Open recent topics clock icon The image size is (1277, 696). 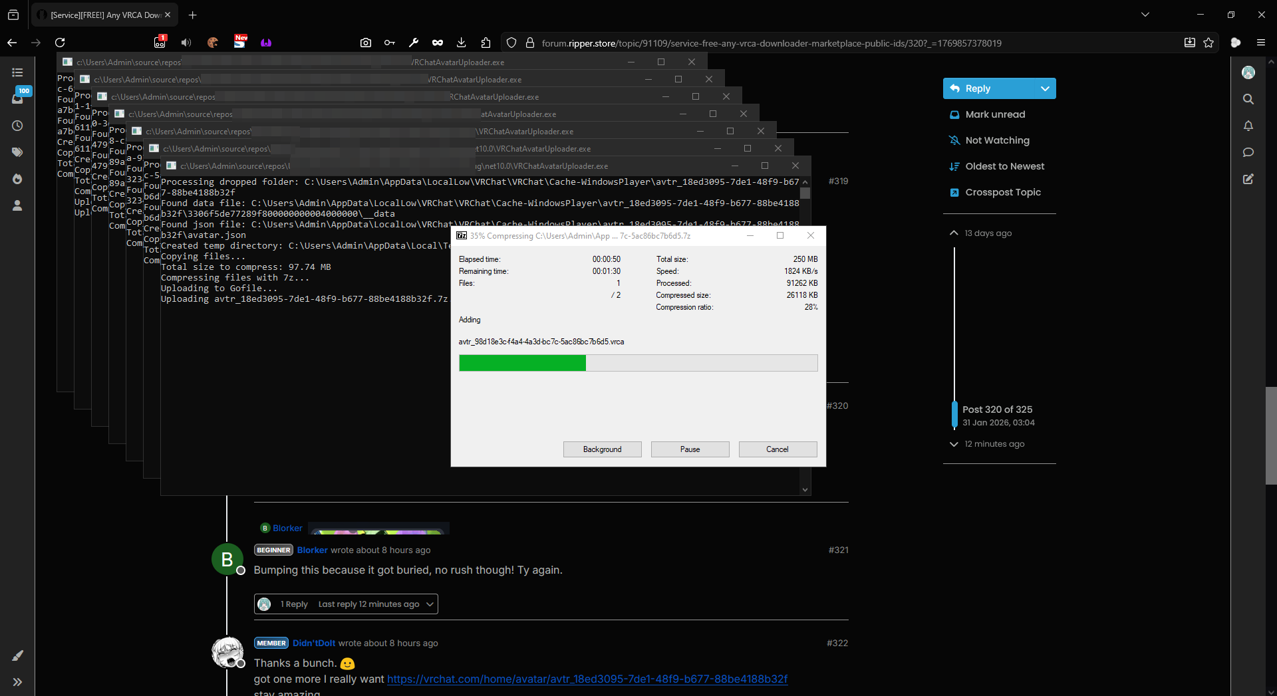click(x=17, y=126)
